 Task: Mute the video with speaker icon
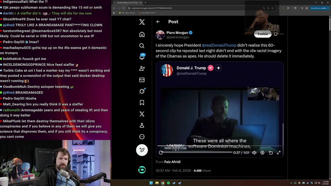254,153
